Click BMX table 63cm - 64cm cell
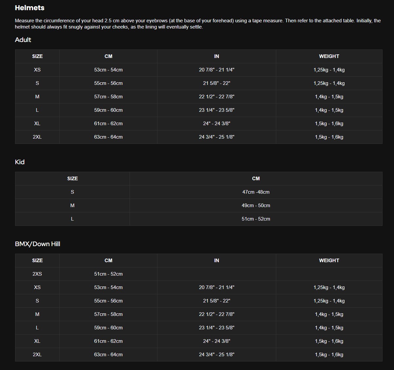Screen dimensions: 394x370 [x=108, y=355]
